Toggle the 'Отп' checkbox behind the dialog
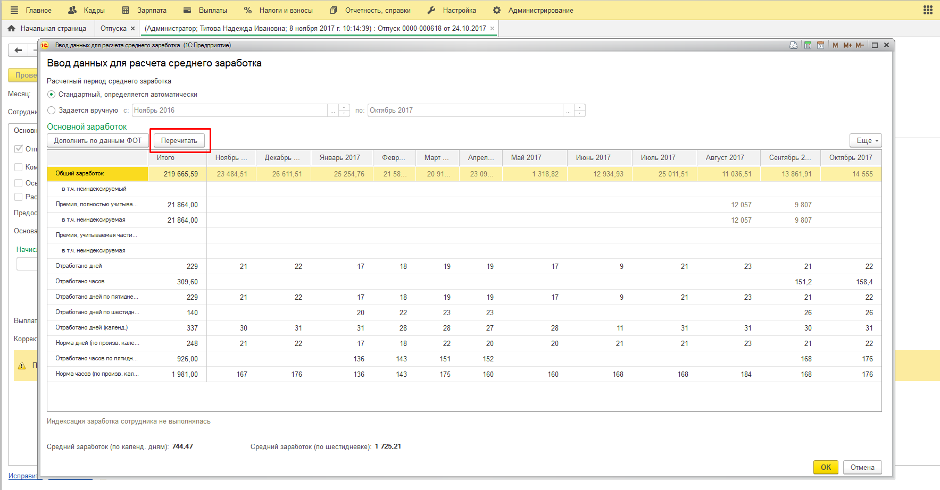Viewport: 940px width, 490px height. point(19,149)
